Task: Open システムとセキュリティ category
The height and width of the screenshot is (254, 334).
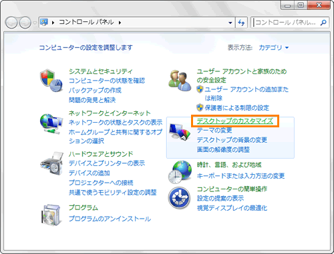Action: (101, 71)
